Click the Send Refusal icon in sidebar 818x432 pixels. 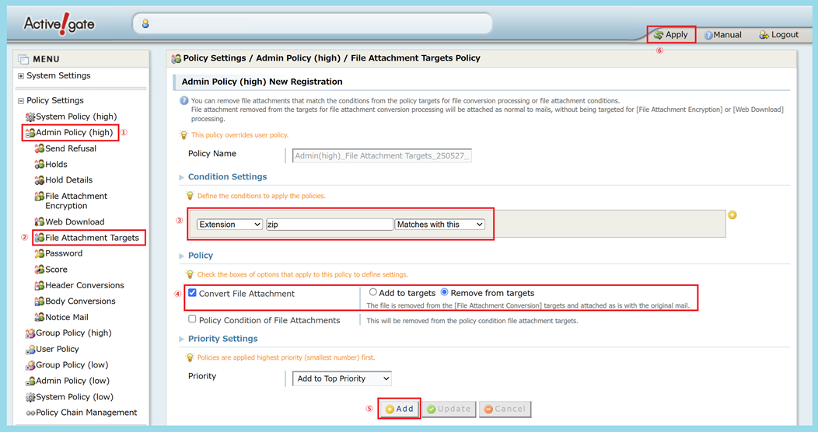tap(39, 148)
